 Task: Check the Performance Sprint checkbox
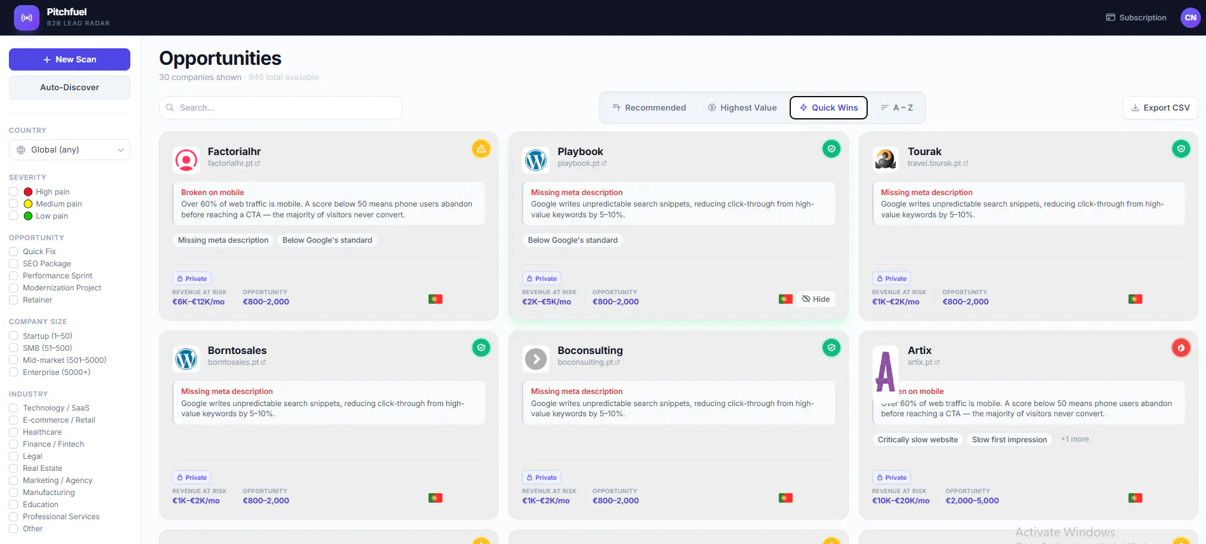coord(13,275)
